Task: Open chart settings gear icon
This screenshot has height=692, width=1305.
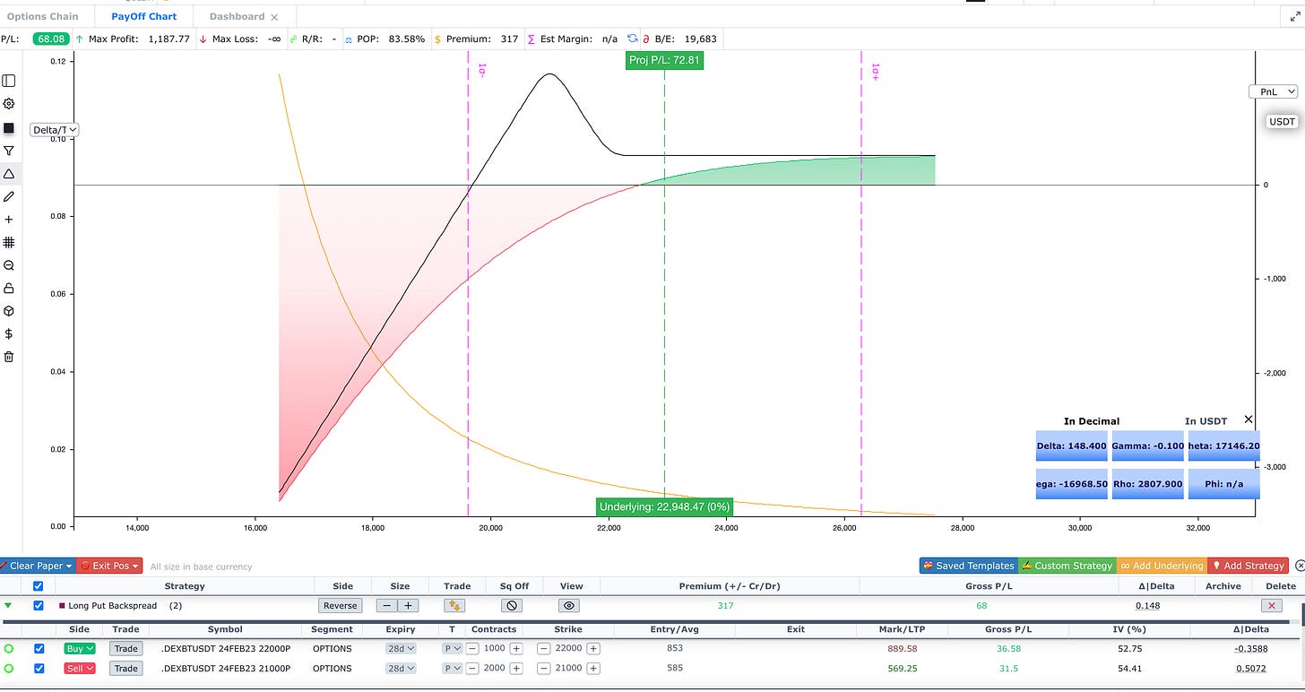Action: [9, 104]
